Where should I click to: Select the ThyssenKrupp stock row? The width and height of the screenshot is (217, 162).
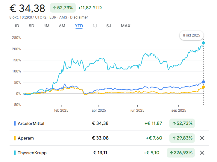click(x=32, y=153)
